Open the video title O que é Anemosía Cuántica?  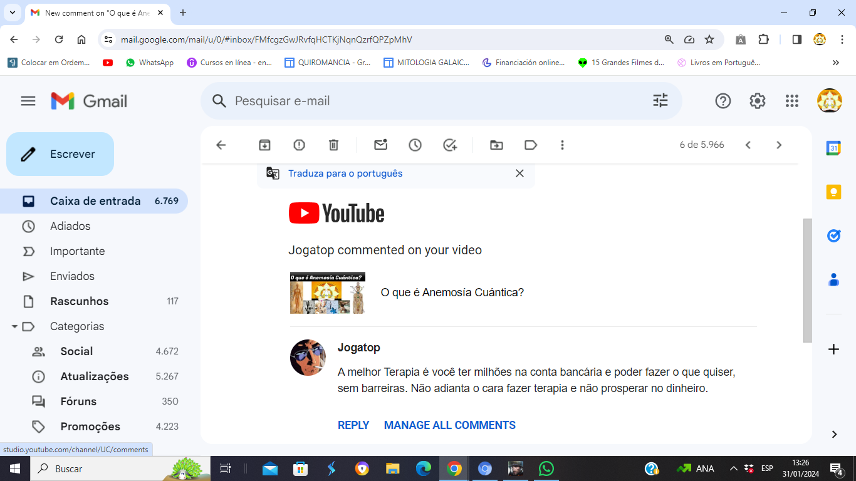452,292
